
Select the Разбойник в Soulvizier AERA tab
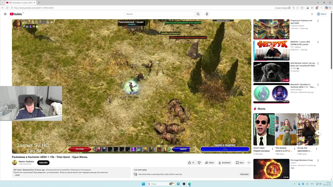(21, 3)
